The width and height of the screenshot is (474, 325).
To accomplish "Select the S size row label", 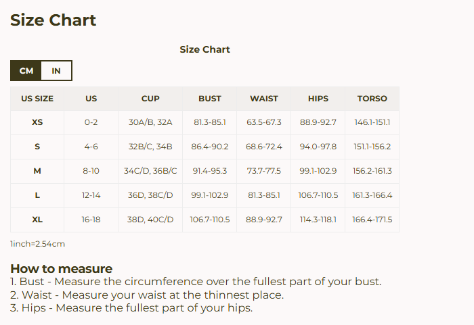I will pyautogui.click(x=37, y=147).
